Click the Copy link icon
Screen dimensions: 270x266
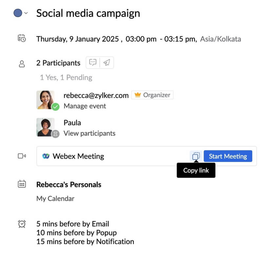196,156
